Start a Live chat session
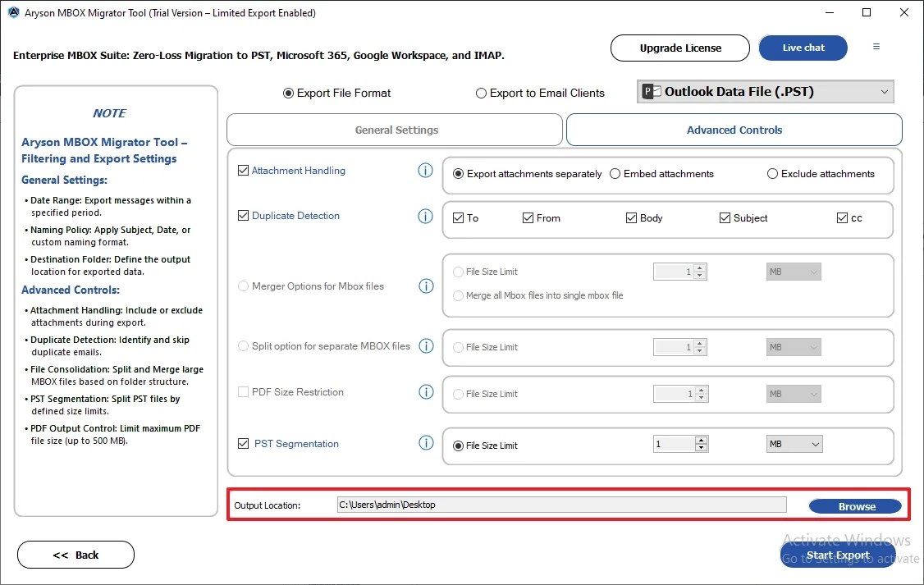The width and height of the screenshot is (924, 585). 803,48
